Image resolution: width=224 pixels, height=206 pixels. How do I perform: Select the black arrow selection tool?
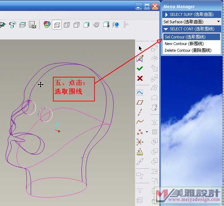coord(140,49)
